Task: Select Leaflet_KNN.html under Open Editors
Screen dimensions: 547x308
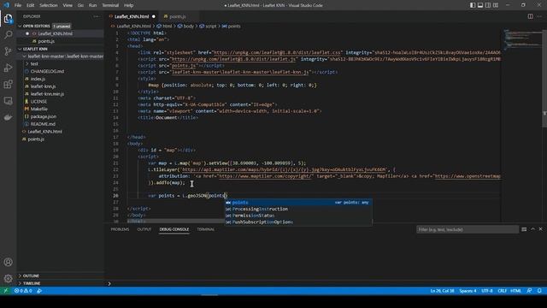Action: tap(55, 33)
